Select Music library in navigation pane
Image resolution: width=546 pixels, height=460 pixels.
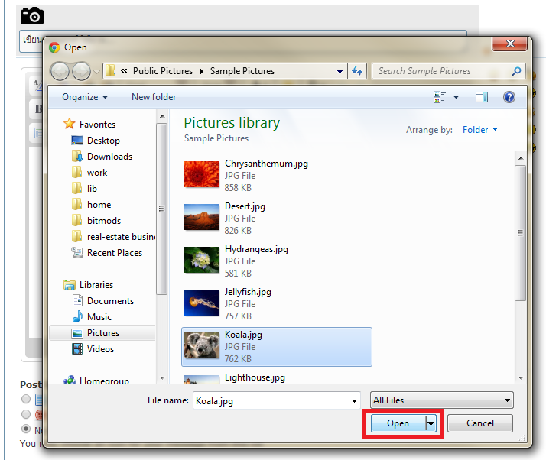(99, 317)
